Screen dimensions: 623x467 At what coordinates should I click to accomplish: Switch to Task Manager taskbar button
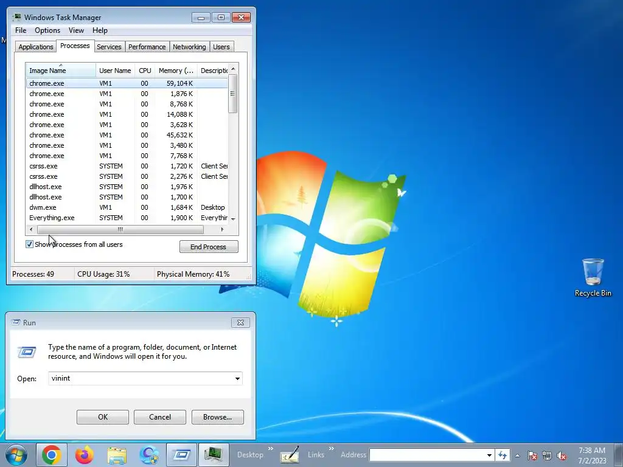214,455
